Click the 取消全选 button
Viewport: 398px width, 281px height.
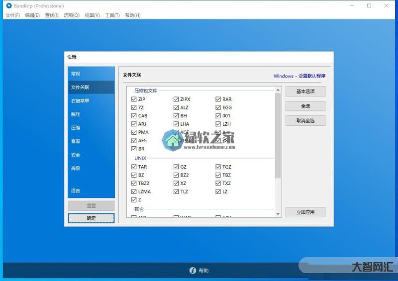pyautogui.click(x=305, y=121)
